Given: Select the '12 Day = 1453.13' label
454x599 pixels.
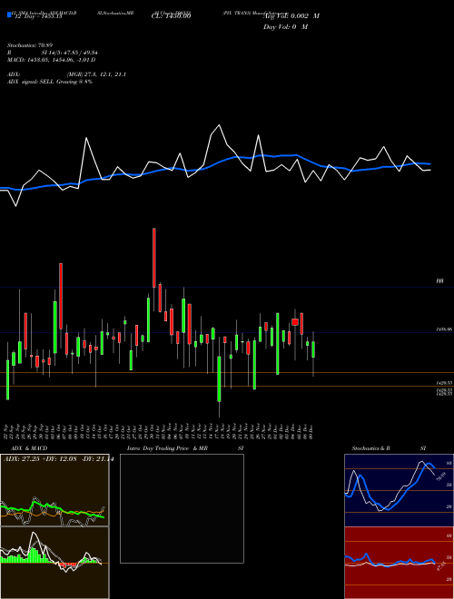Looking at the screenshot, I should point(38,17).
